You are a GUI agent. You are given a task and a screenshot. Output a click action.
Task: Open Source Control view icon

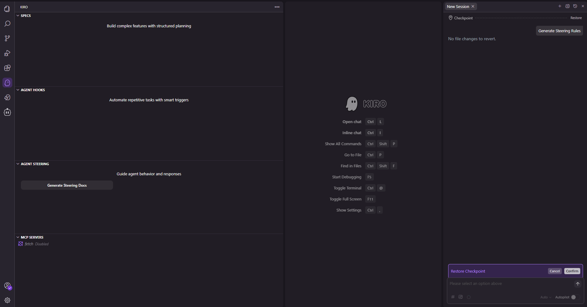[x=7, y=38]
